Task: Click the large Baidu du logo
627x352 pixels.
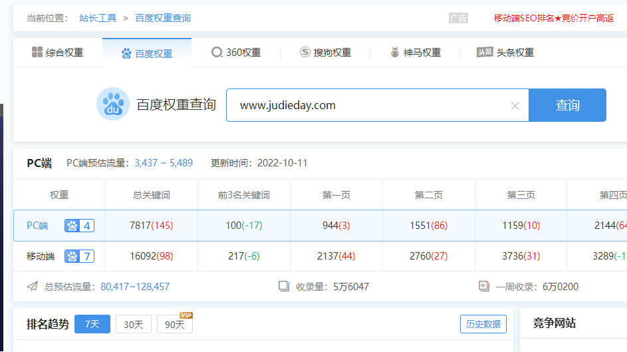Action: [113, 104]
